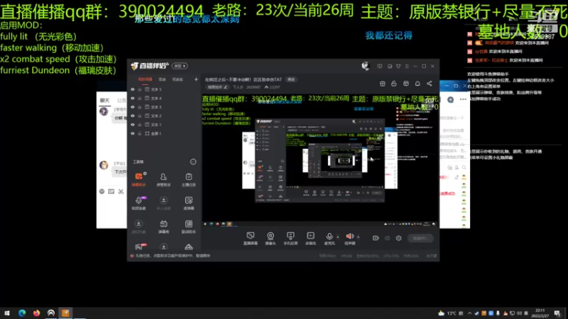Click the padlock icon above preview
This screenshot has width=568, height=319.
[x=394, y=84]
